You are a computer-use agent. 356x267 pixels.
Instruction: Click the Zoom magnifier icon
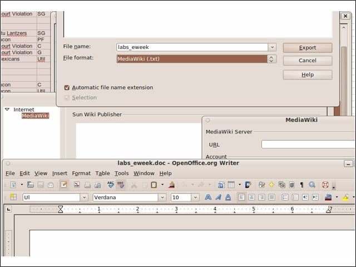point(312,185)
